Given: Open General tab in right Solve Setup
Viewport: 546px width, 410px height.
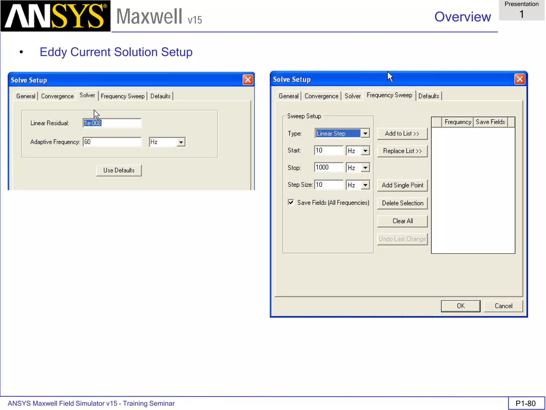Looking at the screenshot, I should (288, 96).
